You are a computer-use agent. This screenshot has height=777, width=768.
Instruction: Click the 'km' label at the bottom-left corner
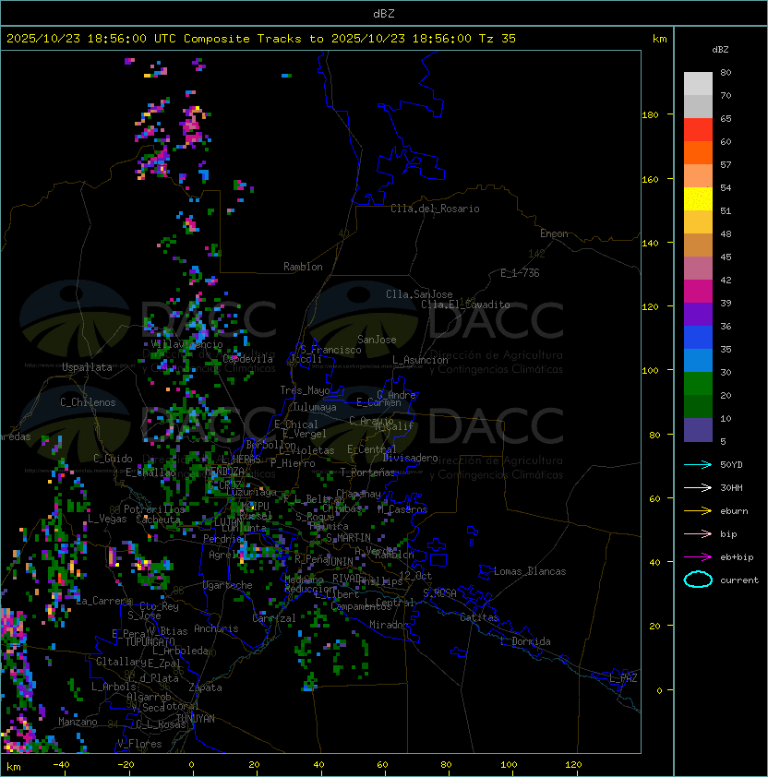pyautogui.click(x=14, y=767)
